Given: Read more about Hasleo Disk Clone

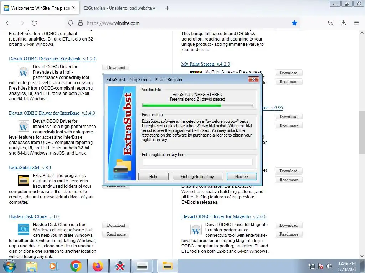Looking at the screenshot, I should 116,234.
